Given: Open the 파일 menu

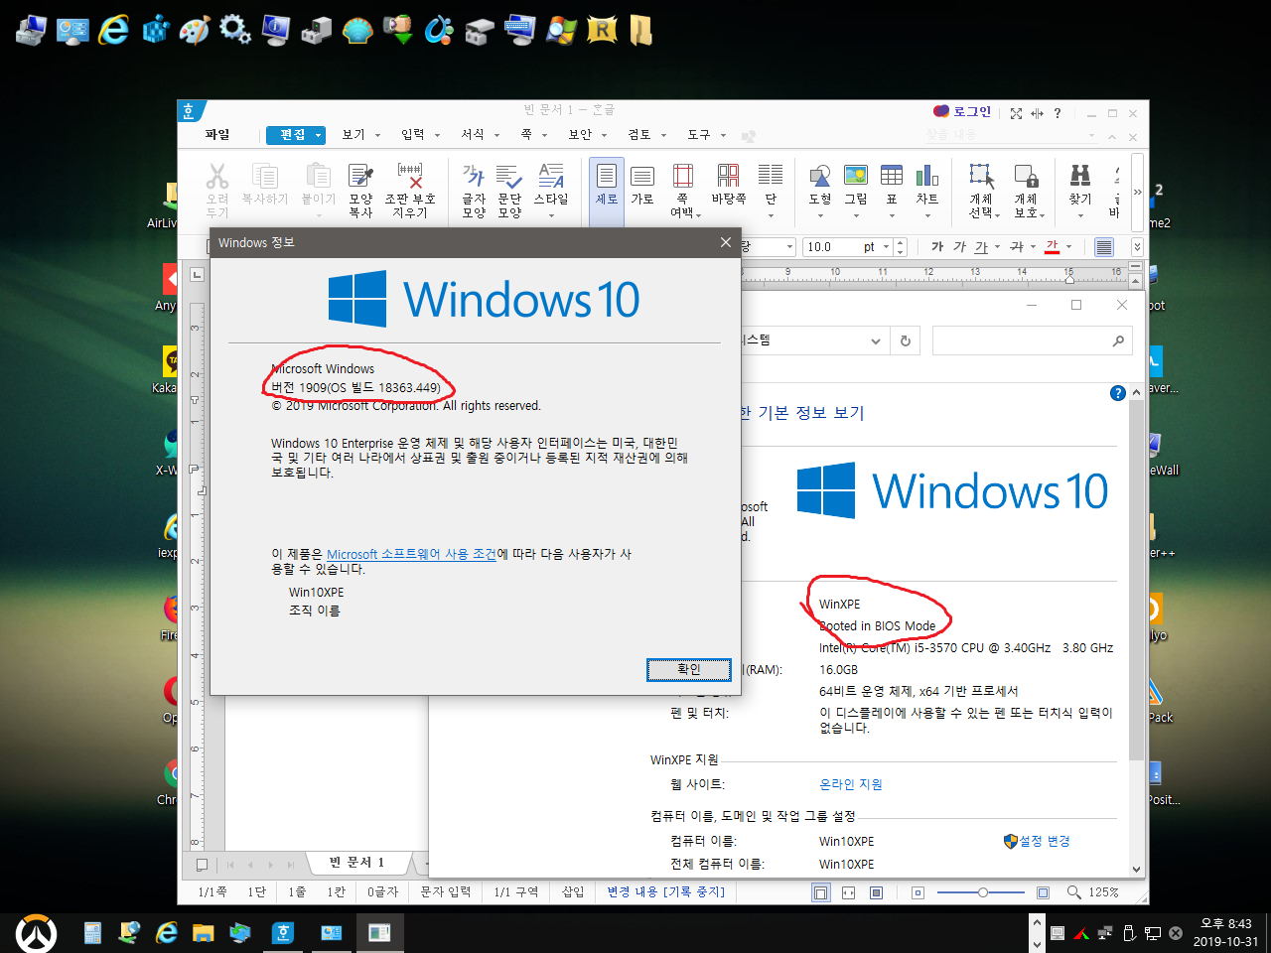Looking at the screenshot, I should (217, 135).
